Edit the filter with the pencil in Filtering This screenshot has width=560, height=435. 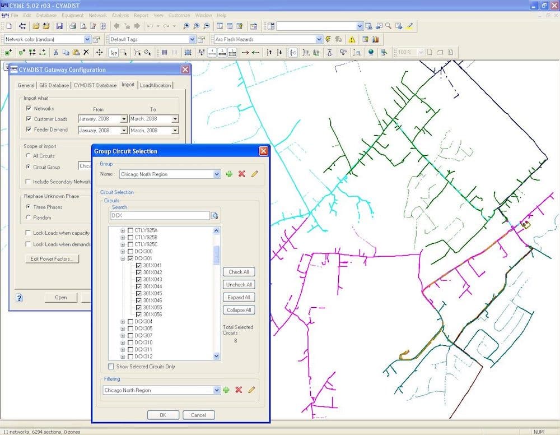point(251,390)
